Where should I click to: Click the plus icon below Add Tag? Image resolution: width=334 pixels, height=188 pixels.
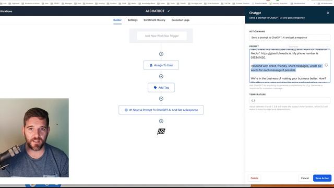(x=161, y=99)
